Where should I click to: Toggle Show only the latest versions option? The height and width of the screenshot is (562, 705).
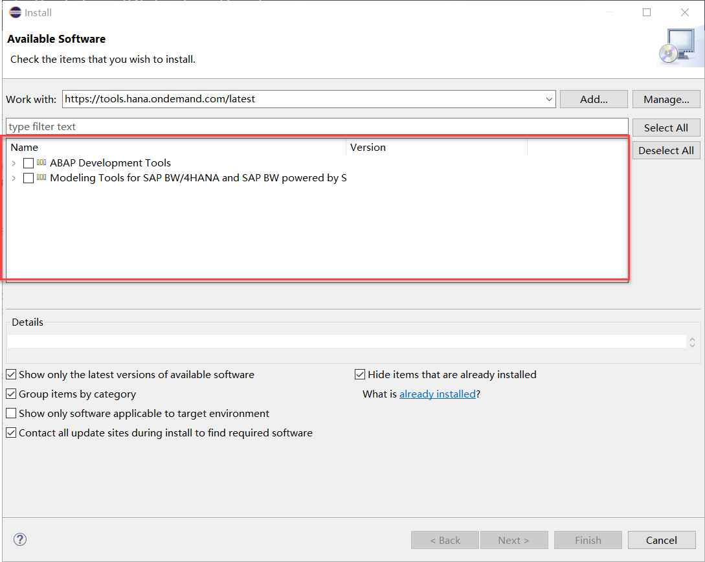(x=11, y=374)
